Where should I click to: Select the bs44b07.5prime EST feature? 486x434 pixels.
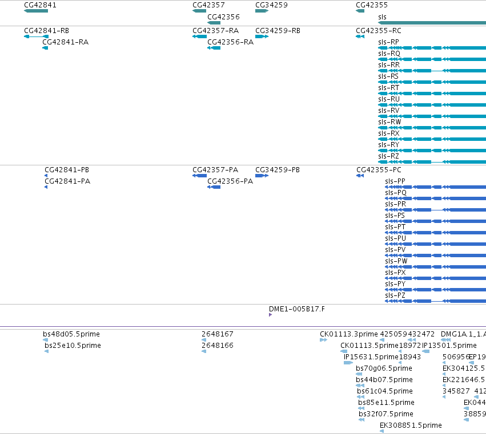360,386
